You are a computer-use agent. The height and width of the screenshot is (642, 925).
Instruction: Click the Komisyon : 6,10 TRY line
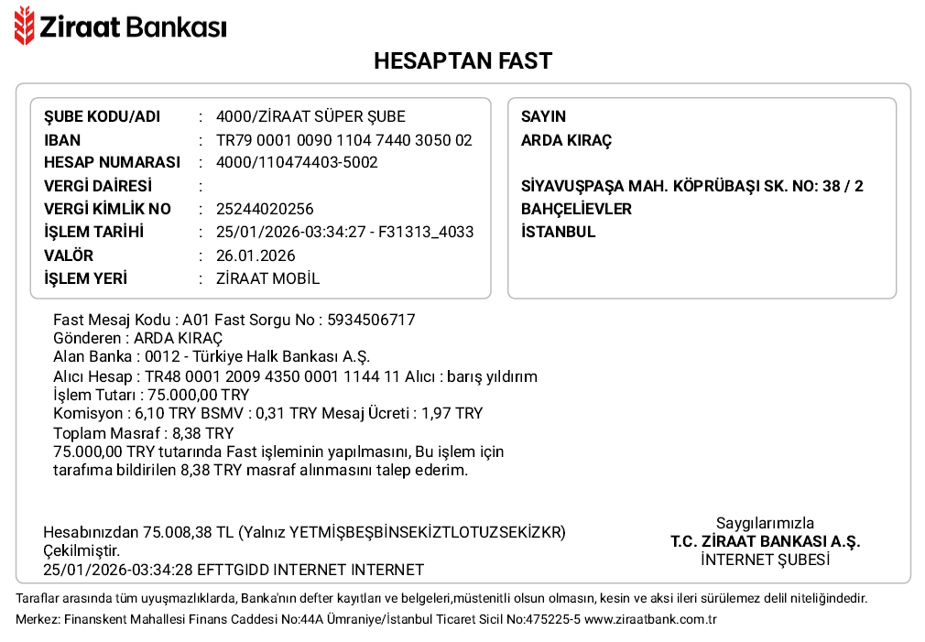[x=267, y=413]
